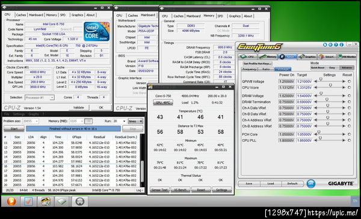361x219 pixels.
Task: Open the Settings menu in LinX
Action: pos(19,114)
